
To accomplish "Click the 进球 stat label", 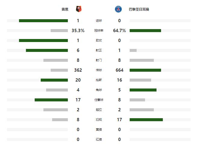I will point(99,21).
